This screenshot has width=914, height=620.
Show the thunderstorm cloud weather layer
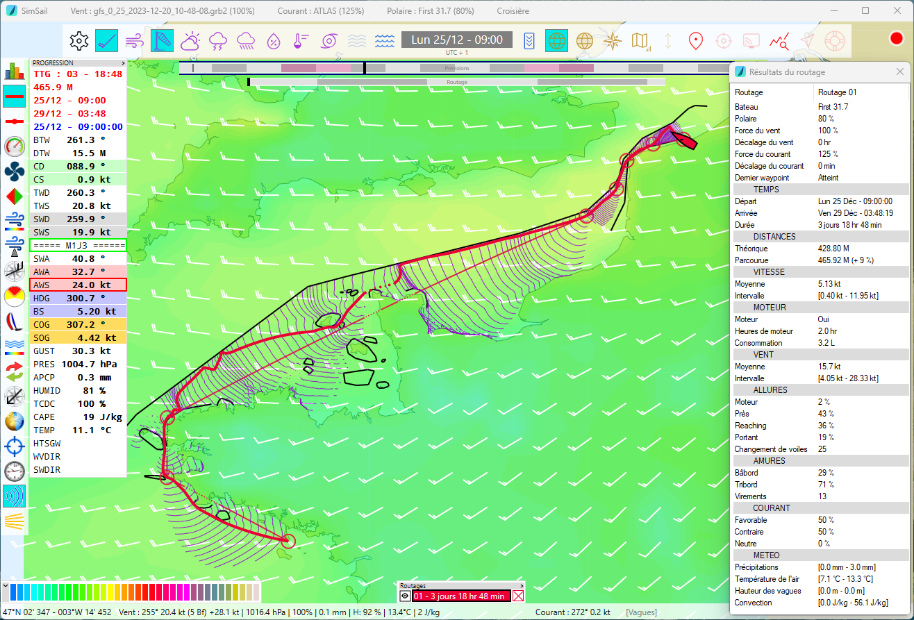tap(218, 41)
